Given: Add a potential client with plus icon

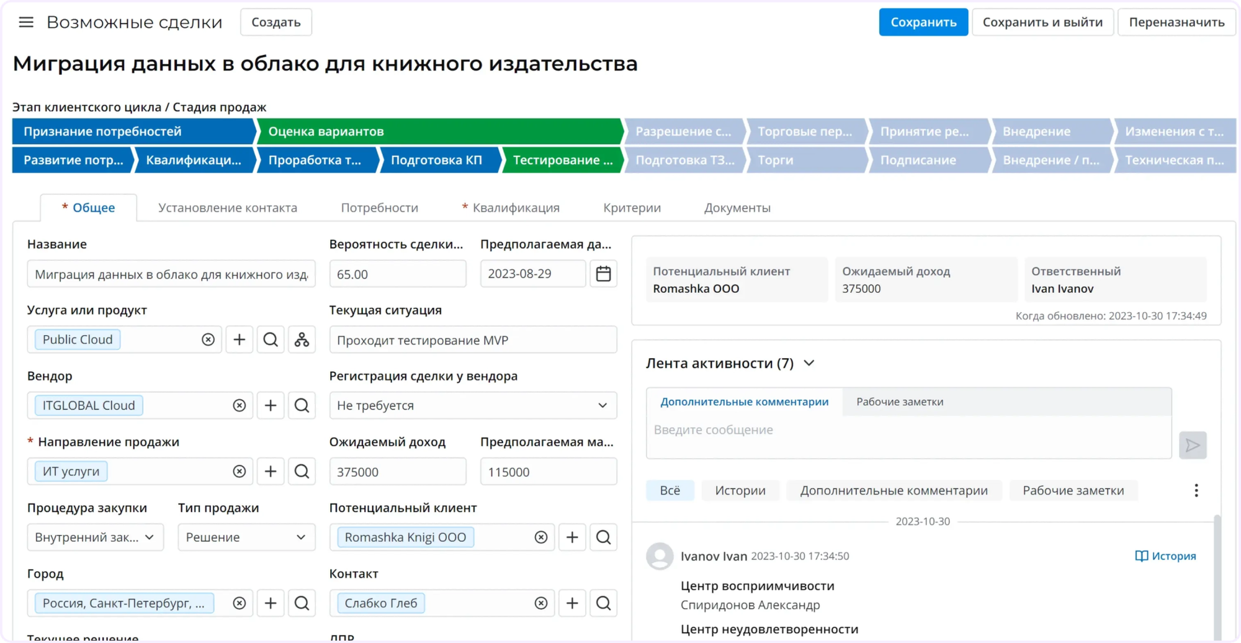Looking at the screenshot, I should (x=572, y=537).
